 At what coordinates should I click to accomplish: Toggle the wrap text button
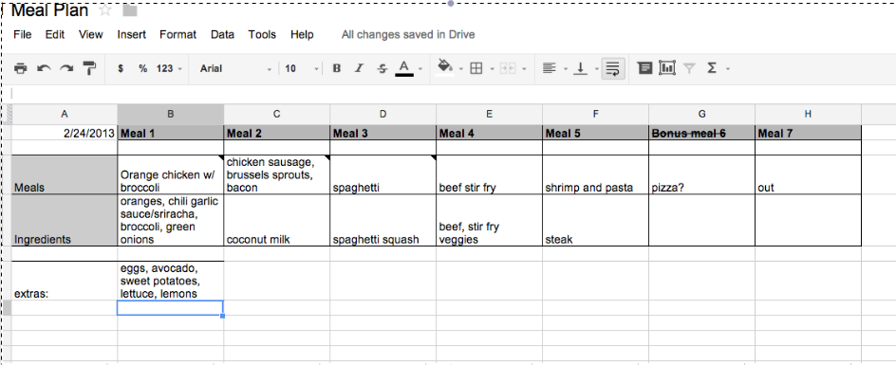(x=613, y=68)
